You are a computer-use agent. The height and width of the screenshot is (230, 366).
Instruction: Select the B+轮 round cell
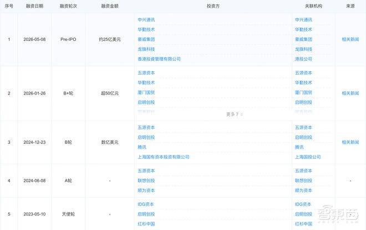coord(68,93)
